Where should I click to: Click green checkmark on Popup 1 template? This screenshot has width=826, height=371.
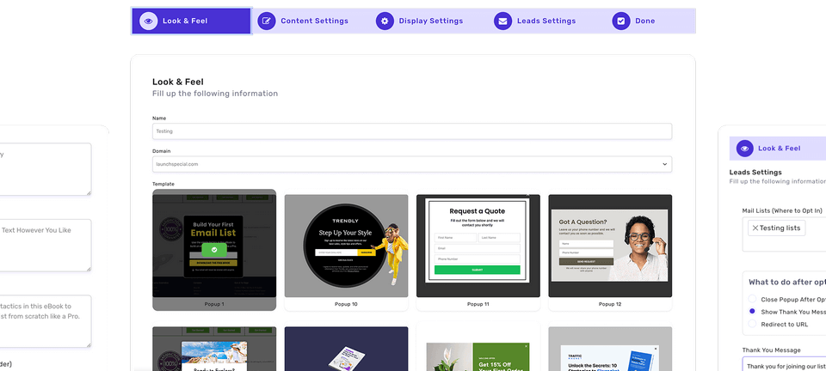pos(214,250)
